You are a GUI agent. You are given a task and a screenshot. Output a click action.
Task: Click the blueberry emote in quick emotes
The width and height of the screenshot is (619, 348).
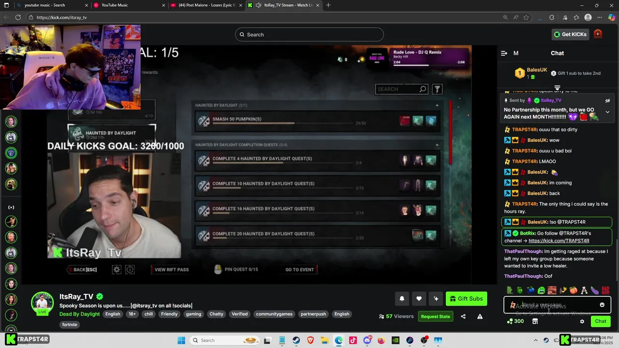tap(531, 290)
